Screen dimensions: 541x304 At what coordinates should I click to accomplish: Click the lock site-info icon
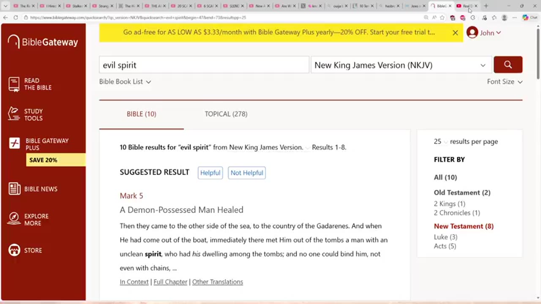pos(26,17)
